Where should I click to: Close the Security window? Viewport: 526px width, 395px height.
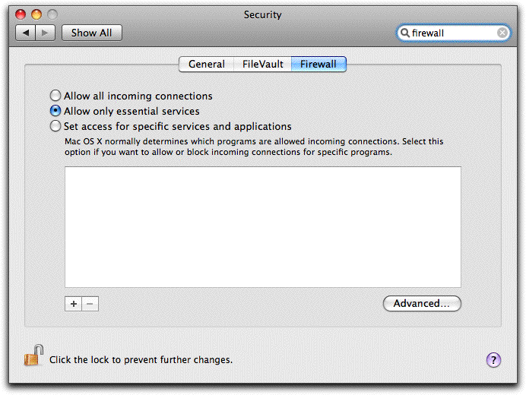pos(21,14)
